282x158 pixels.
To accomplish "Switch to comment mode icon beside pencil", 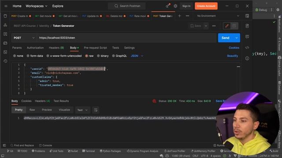I will [234, 26].
